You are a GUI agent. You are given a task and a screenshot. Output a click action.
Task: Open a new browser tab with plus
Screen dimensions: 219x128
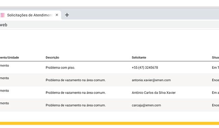(67, 15)
